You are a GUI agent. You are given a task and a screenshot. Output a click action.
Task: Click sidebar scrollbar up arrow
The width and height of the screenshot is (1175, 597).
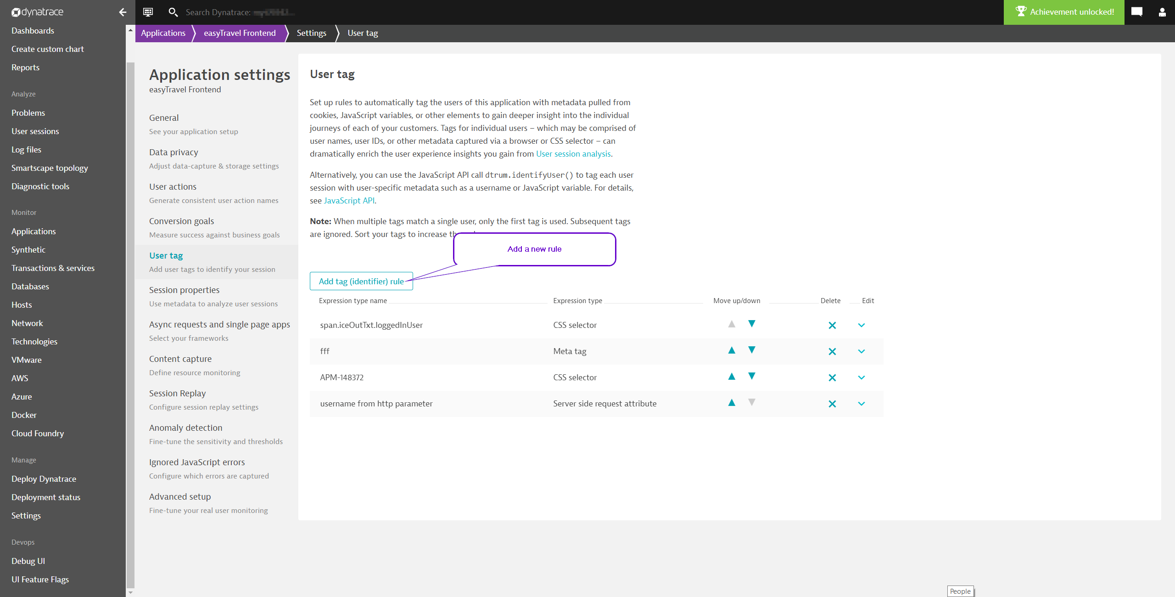coord(130,30)
